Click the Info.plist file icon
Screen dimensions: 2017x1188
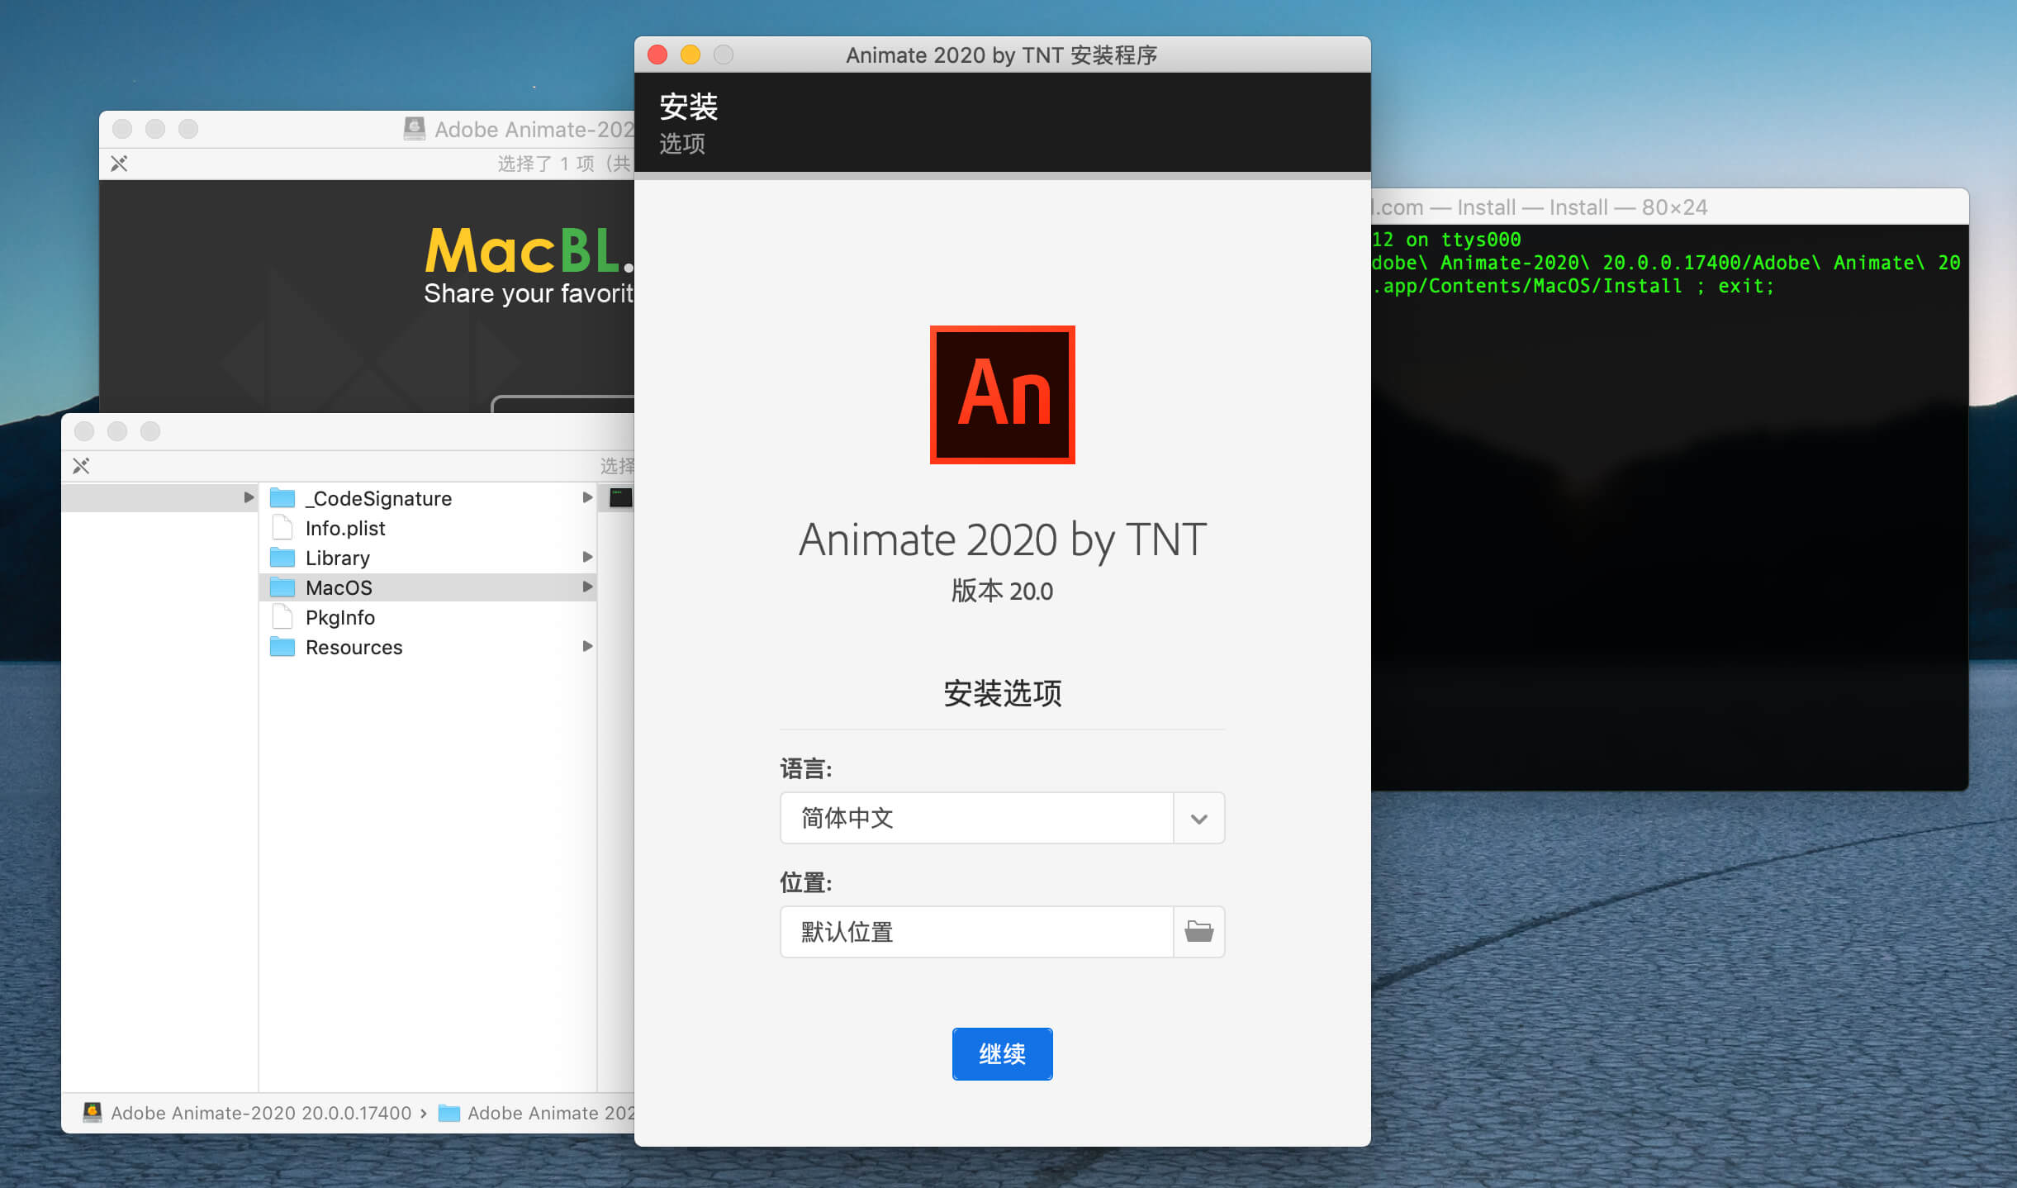[x=282, y=528]
